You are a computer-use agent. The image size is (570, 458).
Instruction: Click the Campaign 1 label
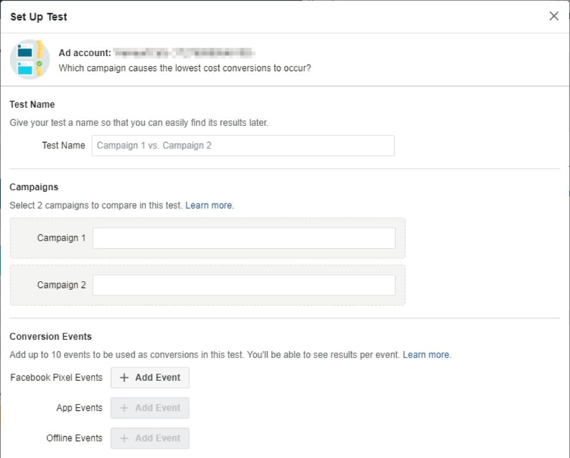pos(61,238)
